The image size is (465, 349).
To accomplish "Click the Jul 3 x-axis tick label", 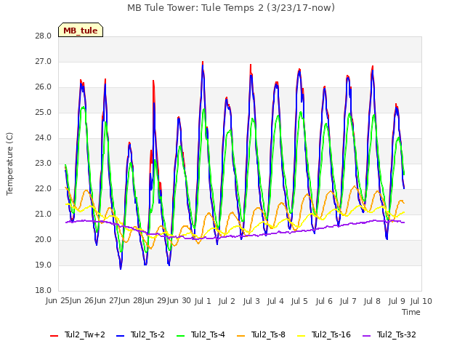I will point(251,301).
